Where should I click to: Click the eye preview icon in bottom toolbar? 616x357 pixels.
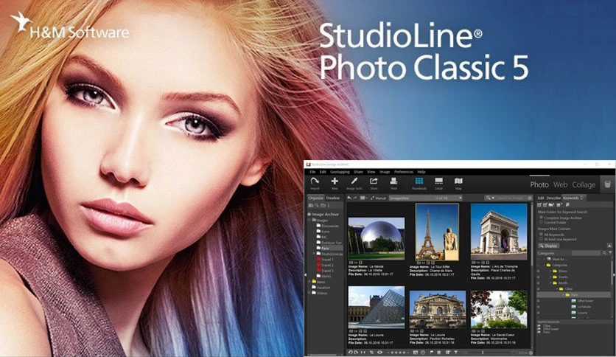click(x=379, y=353)
